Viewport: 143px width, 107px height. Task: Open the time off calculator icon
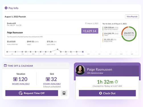[x=64, y=93]
